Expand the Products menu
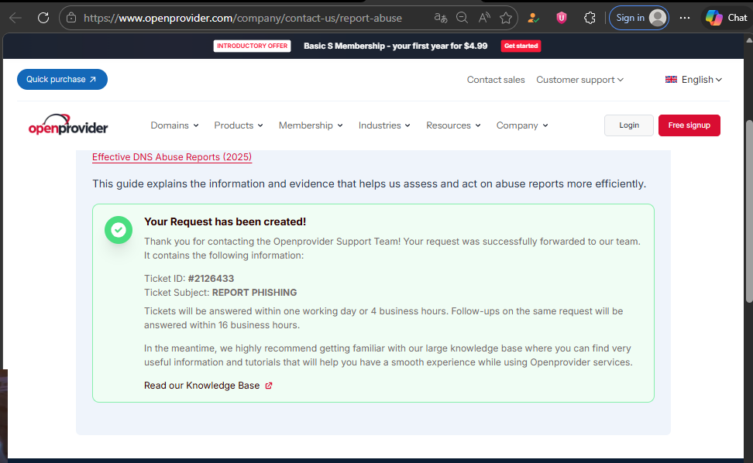The width and height of the screenshot is (753, 463). (x=238, y=125)
